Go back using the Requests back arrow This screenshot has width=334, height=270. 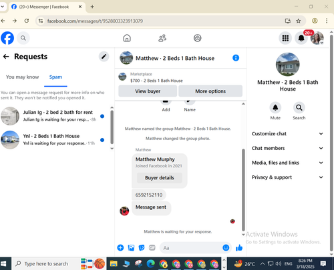tap(6, 57)
